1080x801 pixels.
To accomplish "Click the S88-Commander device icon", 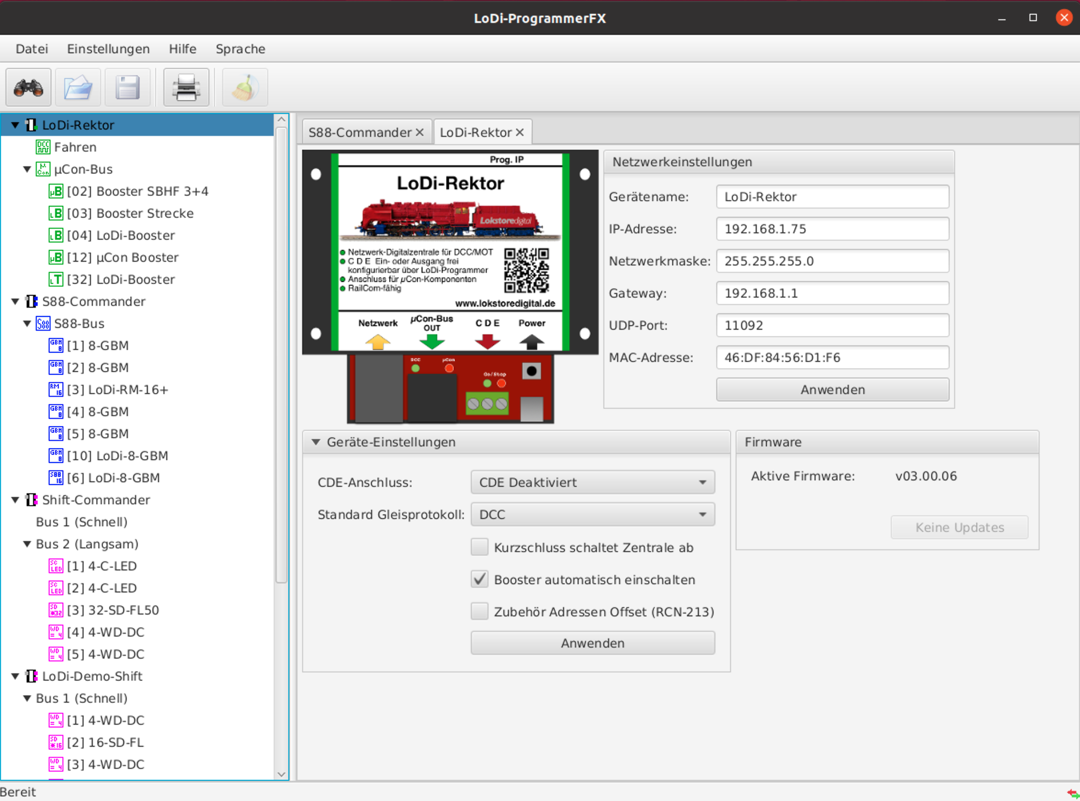I will [x=32, y=302].
